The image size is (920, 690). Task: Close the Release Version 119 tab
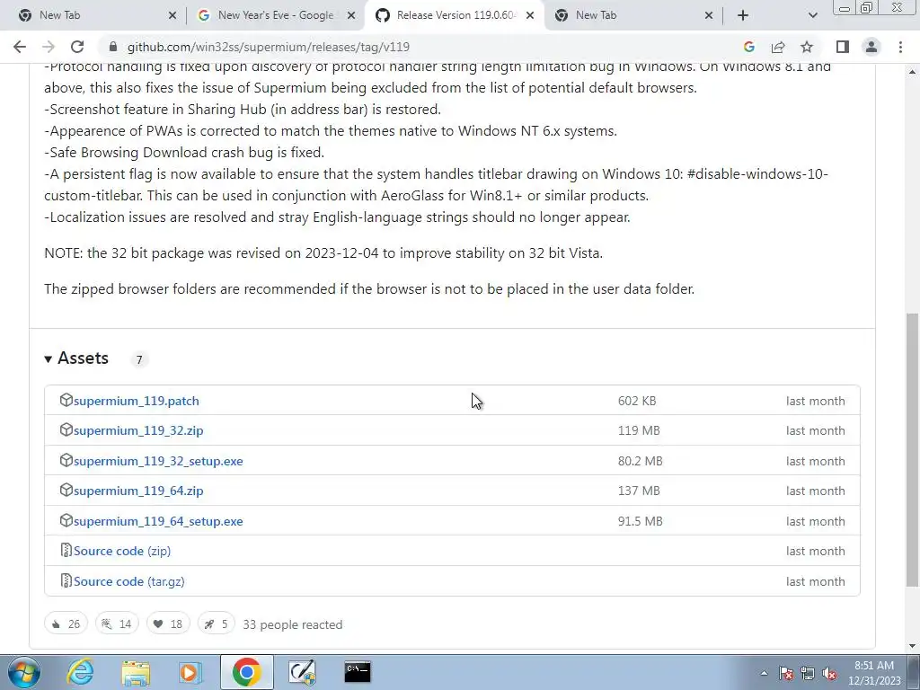tap(530, 15)
